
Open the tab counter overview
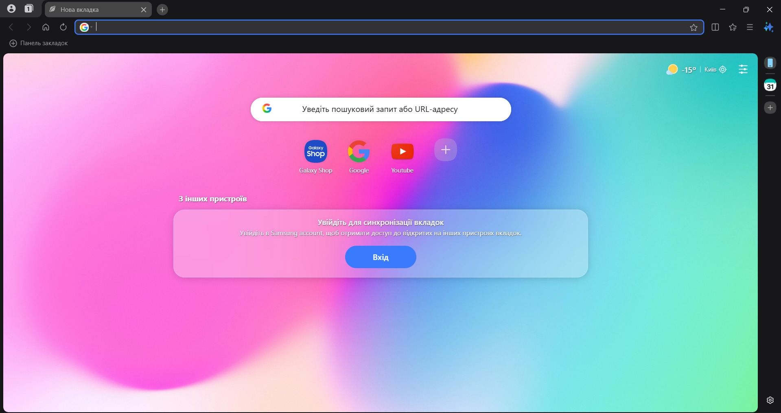28,9
